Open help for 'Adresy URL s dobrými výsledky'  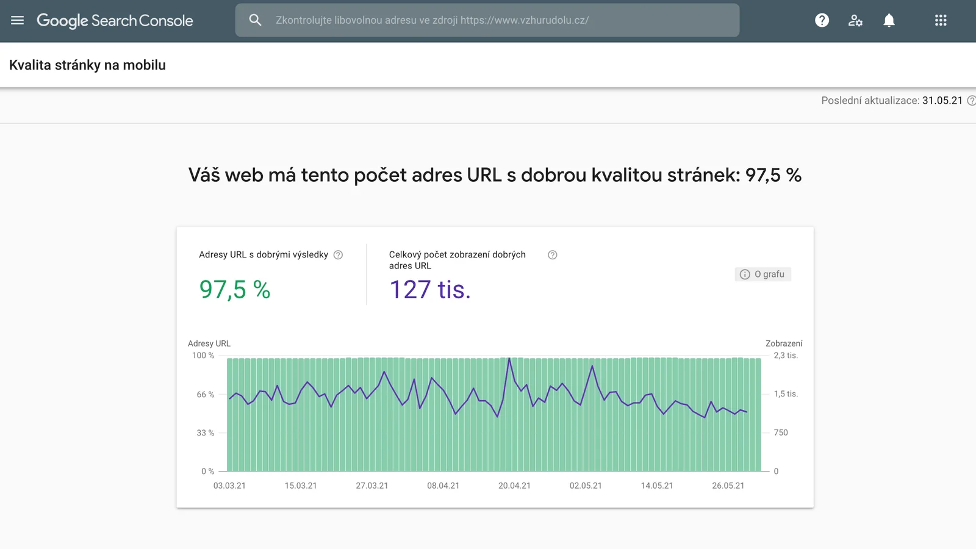[338, 254]
